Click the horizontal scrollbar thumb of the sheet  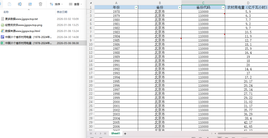tap(243, 133)
